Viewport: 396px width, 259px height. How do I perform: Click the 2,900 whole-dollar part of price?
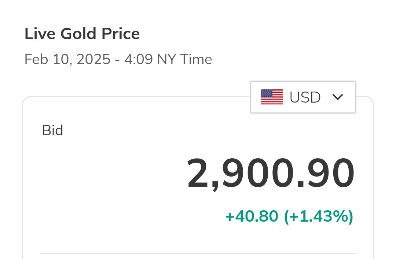240,174
